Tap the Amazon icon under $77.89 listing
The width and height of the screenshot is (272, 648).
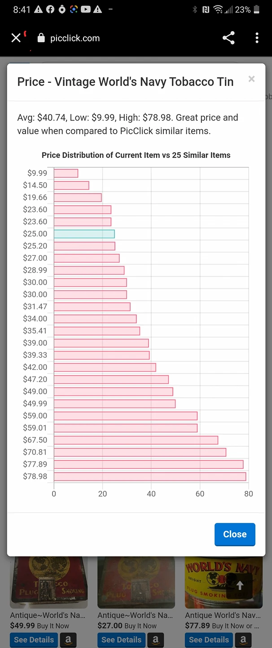[243, 639]
